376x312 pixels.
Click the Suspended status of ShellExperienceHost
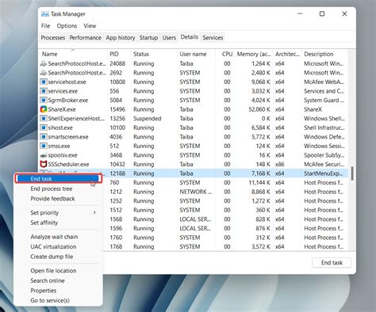tap(148, 119)
